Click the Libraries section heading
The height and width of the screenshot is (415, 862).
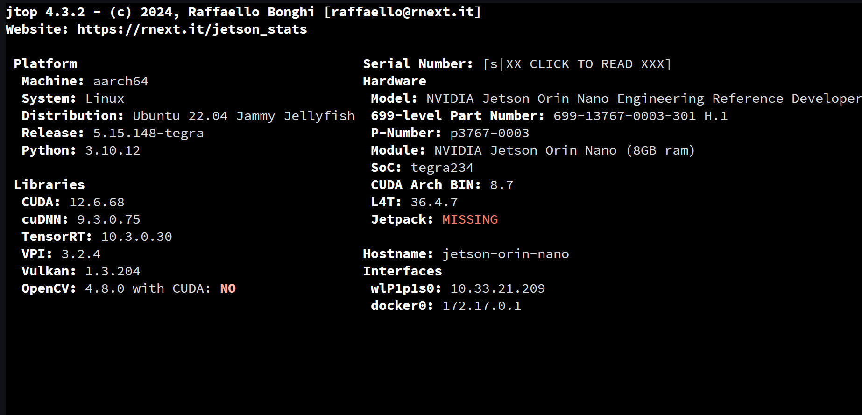click(49, 185)
